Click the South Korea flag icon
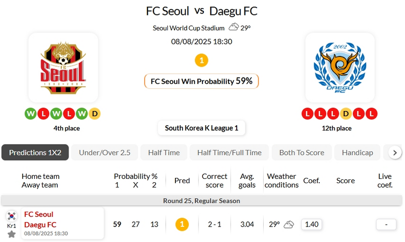The height and width of the screenshot is (242, 405). (12, 215)
